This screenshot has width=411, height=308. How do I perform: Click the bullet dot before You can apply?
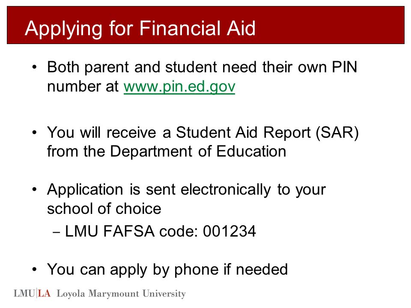(x=35, y=269)
